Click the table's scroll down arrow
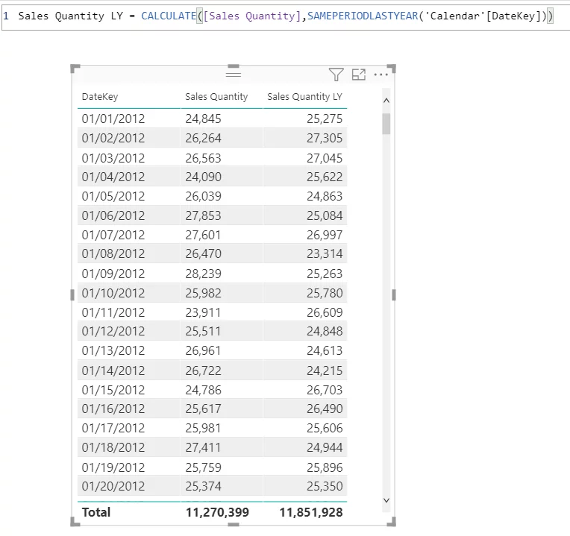Screen dimensions: 570x536 coord(386,500)
